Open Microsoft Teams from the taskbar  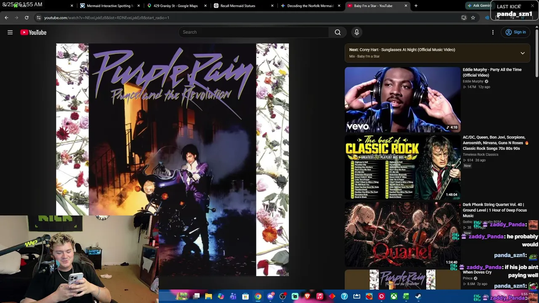coord(233,296)
